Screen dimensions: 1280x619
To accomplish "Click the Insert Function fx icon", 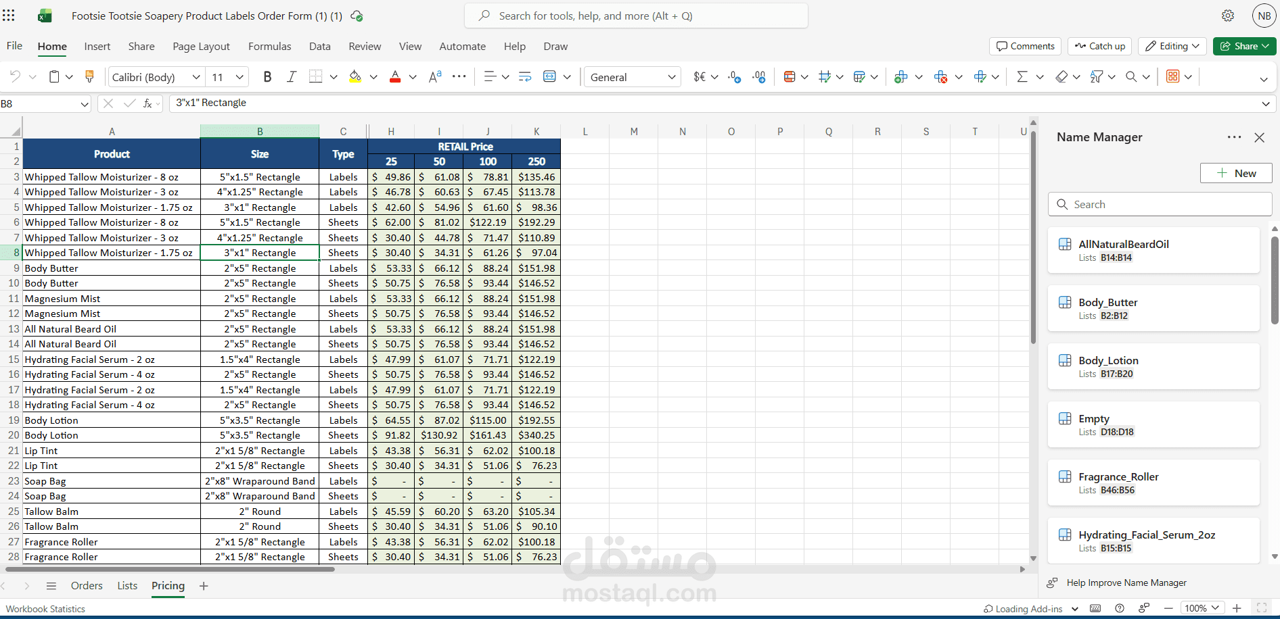I will click(x=147, y=103).
